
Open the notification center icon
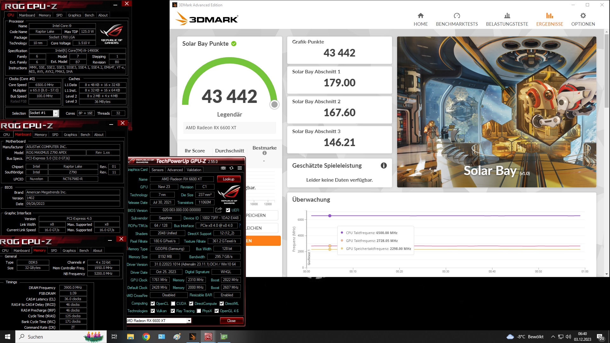tap(600, 337)
